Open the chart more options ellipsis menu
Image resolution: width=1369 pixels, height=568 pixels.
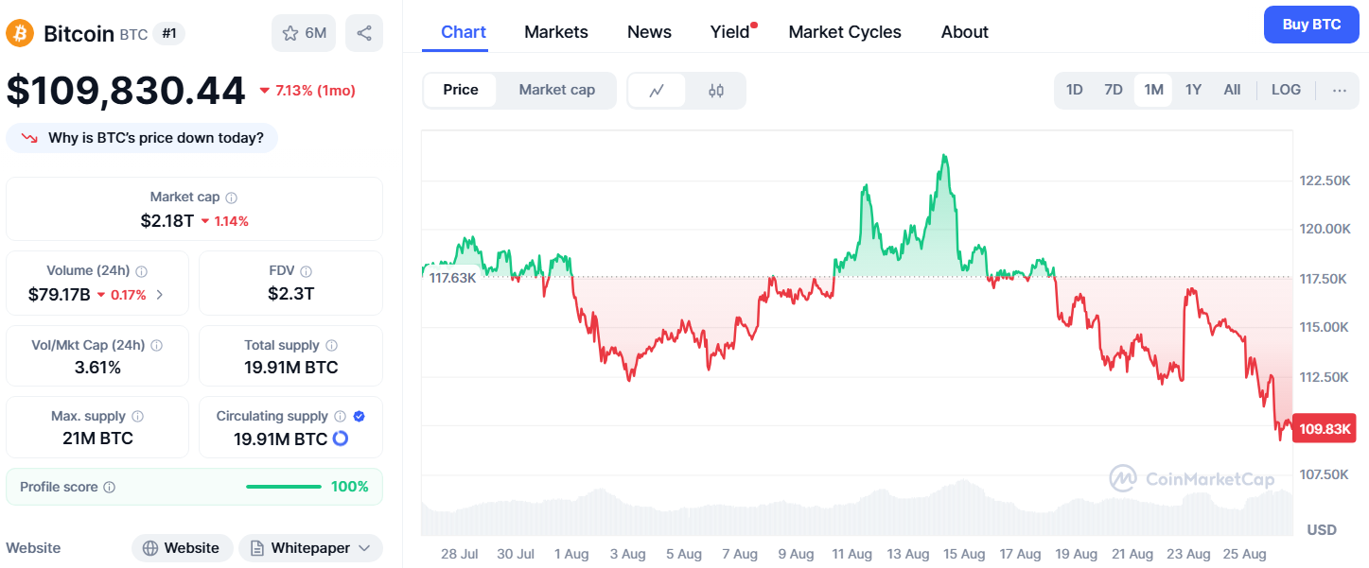tap(1339, 89)
